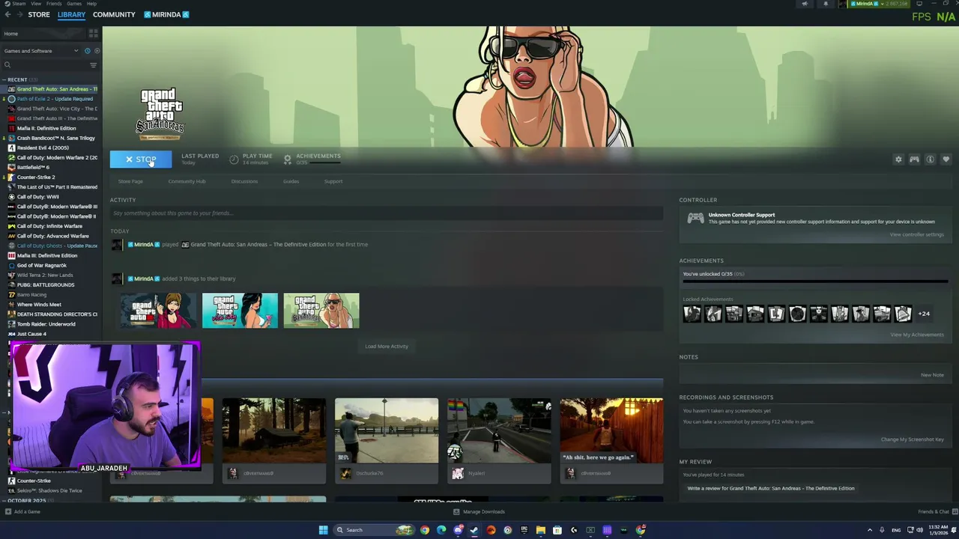Click Add a Game
The height and width of the screenshot is (539, 959).
click(x=22, y=512)
